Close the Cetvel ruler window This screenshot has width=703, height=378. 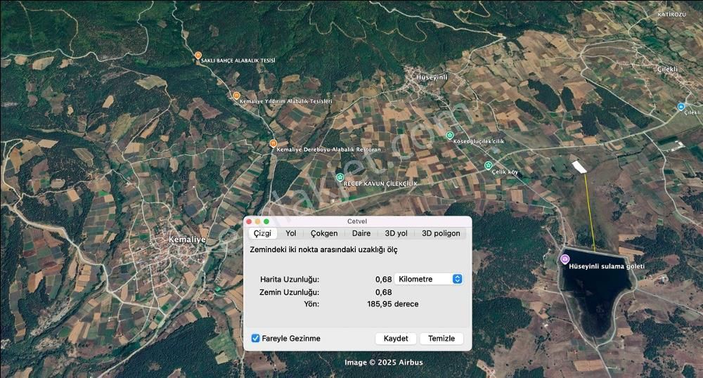point(249,221)
